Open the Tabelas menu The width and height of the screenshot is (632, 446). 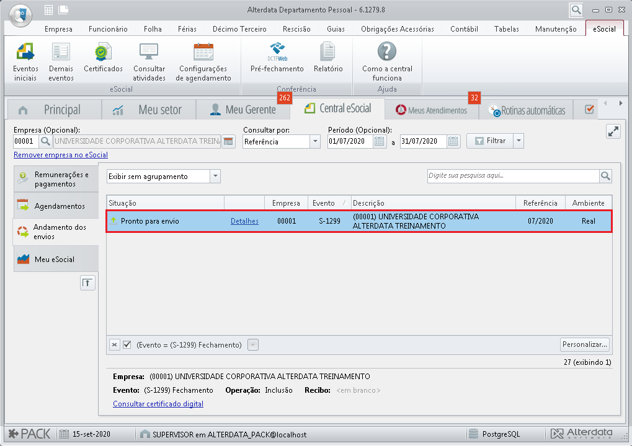click(x=506, y=29)
